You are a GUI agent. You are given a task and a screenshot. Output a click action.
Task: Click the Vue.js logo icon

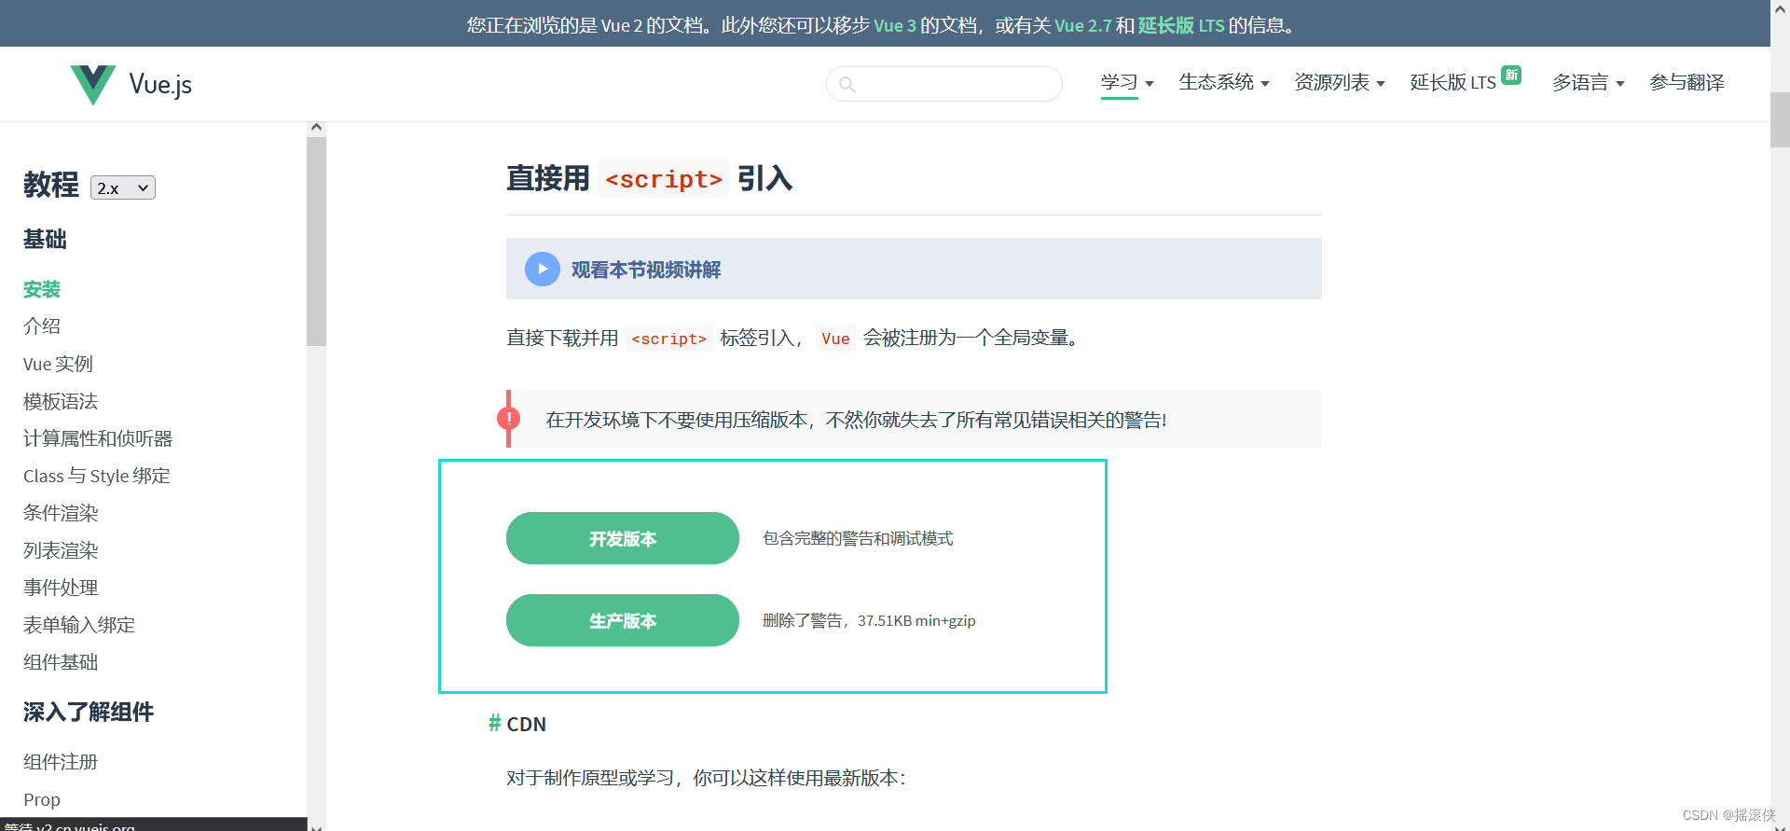(x=93, y=84)
